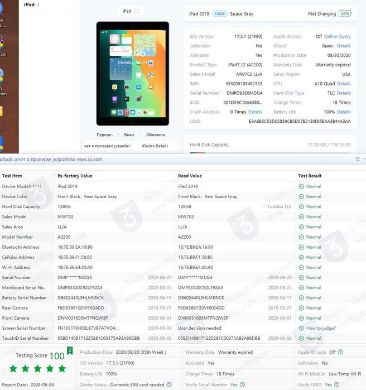Viewport: 366px width, 390px height.
Task: Click the iPad screen preview thumbnail
Action: (133, 74)
